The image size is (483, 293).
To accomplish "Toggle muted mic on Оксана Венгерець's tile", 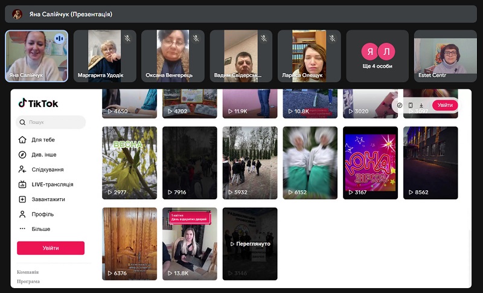I will (196, 38).
